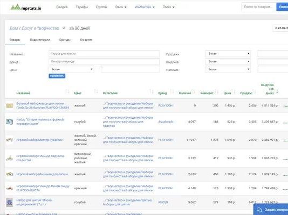This screenshot has width=288, height=215.
Task: Expand the Tools menu
Action: point(169,7)
